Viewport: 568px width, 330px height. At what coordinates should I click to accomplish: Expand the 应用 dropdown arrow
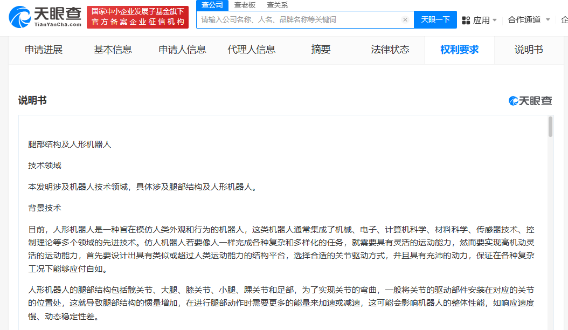(495, 20)
